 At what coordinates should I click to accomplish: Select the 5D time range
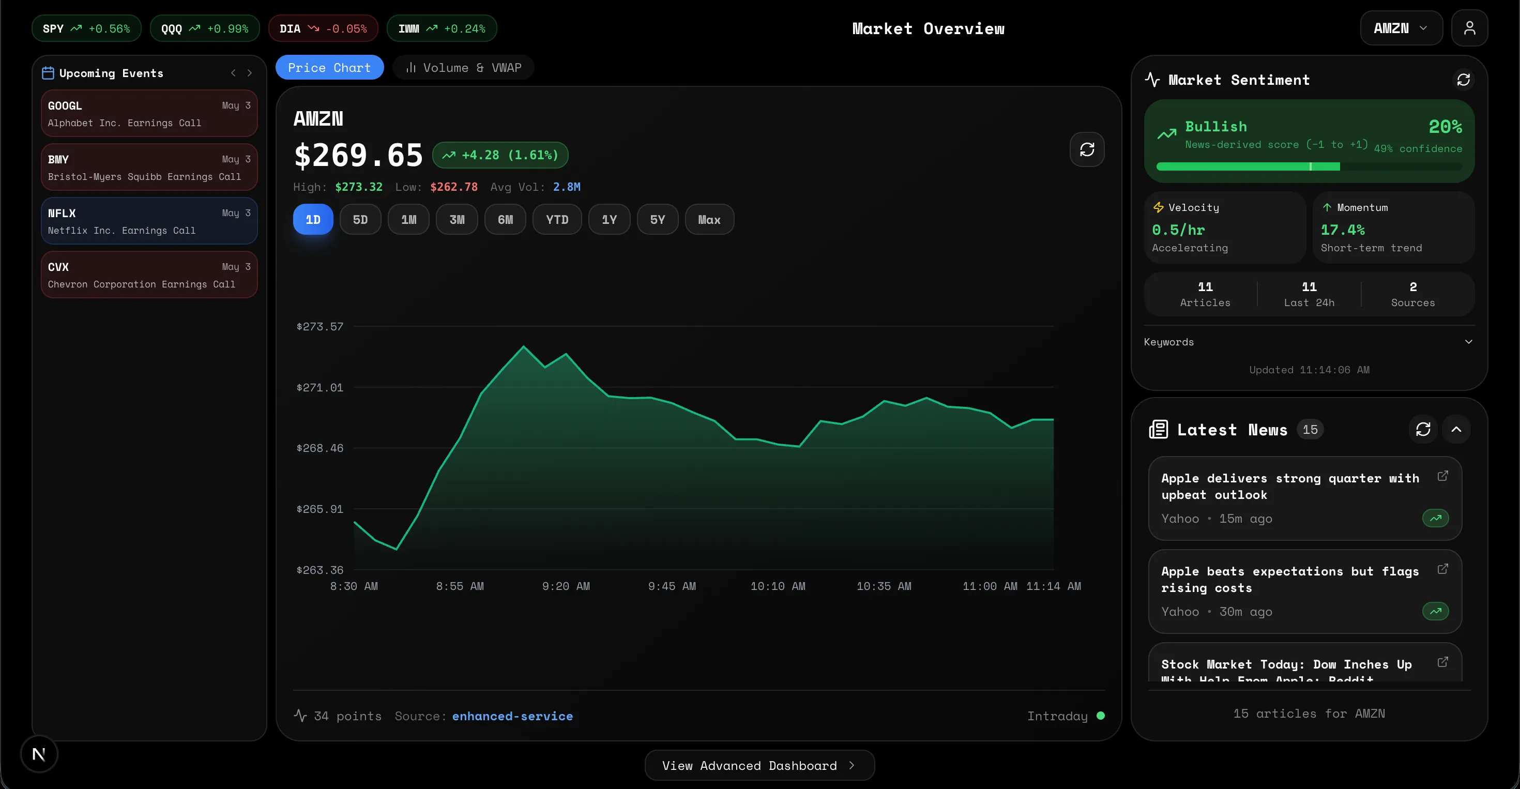coord(360,220)
